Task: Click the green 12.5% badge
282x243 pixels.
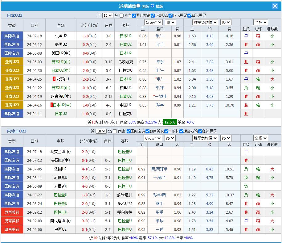Action: coord(170,122)
